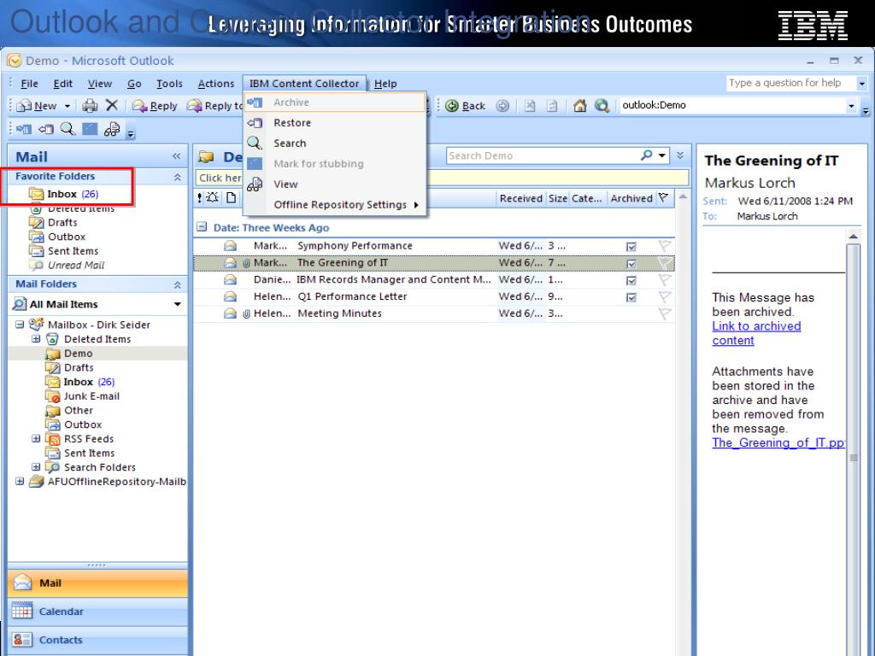Image resolution: width=875 pixels, height=656 pixels.
Task: Click the Delete X toolbar icon
Action: tap(112, 105)
